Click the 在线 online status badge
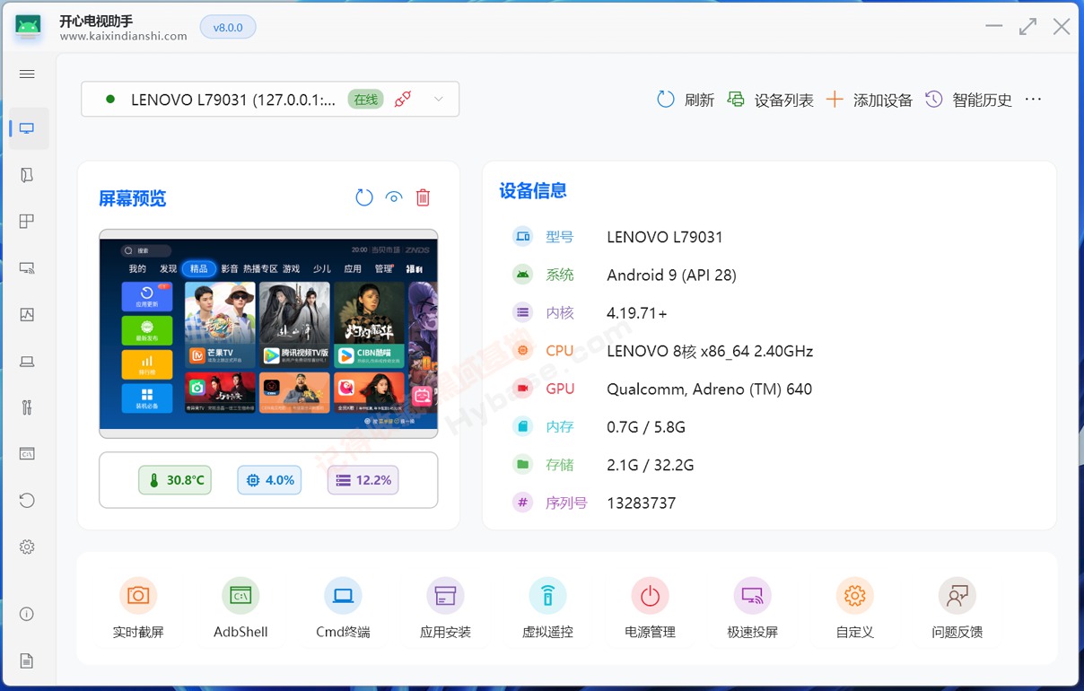Screen dimensions: 1084x691 click(366, 100)
